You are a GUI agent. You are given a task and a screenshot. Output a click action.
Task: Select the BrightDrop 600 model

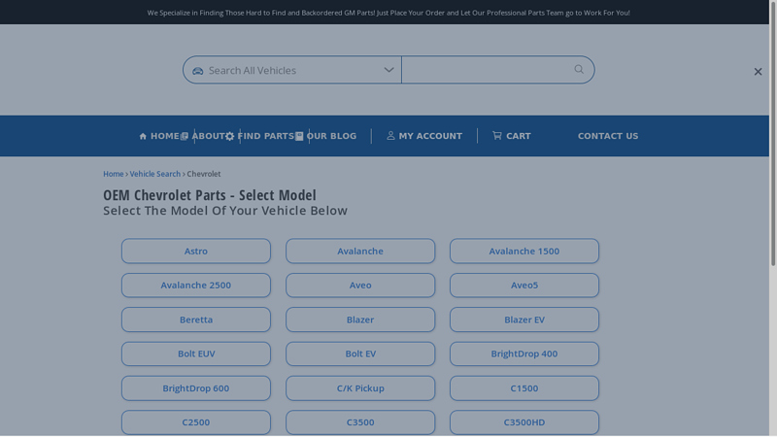click(x=196, y=388)
